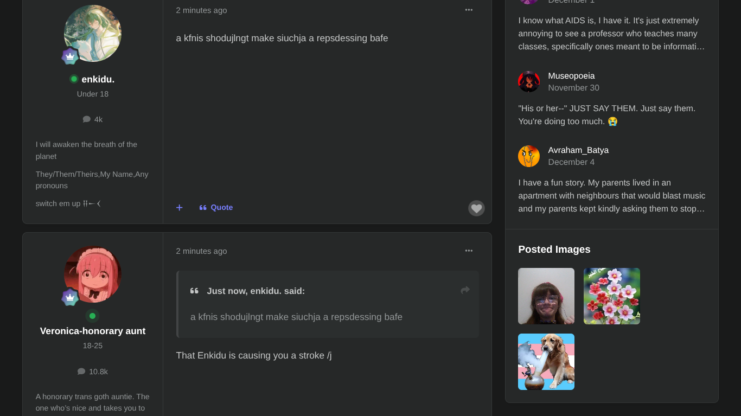
Task: Click the plus multiquote icon
Action: point(180,208)
